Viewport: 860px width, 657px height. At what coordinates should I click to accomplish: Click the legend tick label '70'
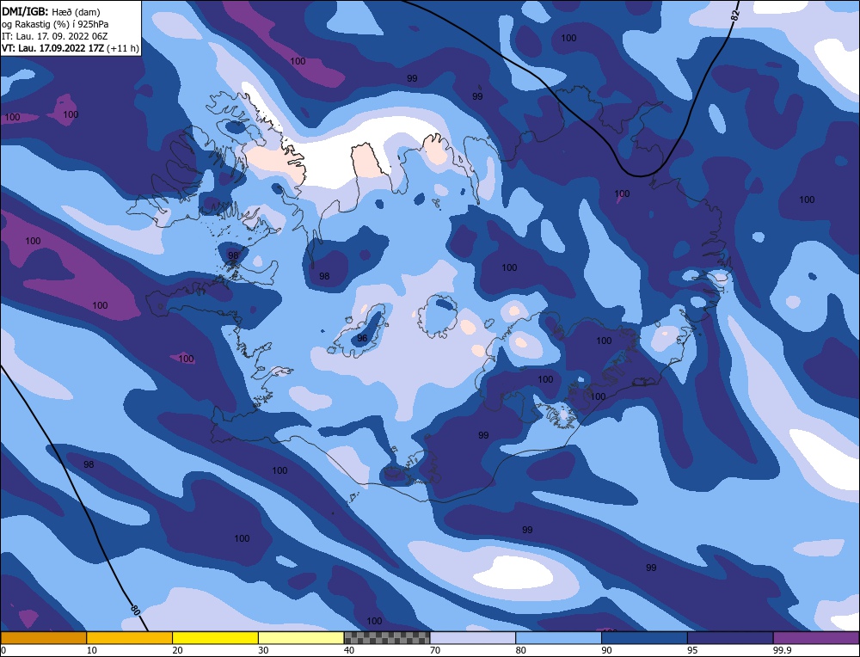pos(435,650)
